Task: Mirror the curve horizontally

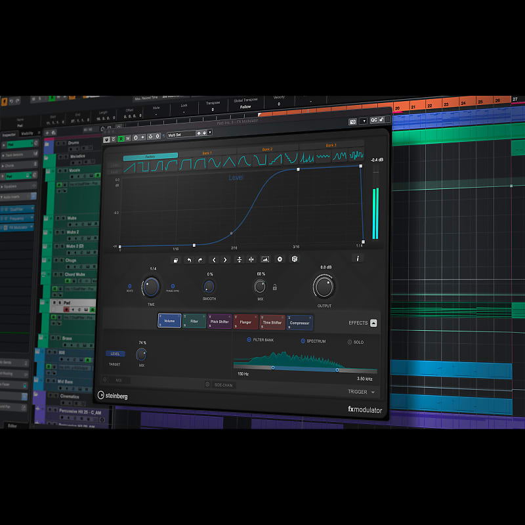Action: [251, 259]
